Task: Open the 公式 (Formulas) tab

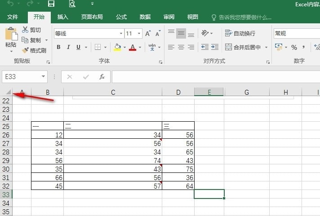Action: (121, 17)
